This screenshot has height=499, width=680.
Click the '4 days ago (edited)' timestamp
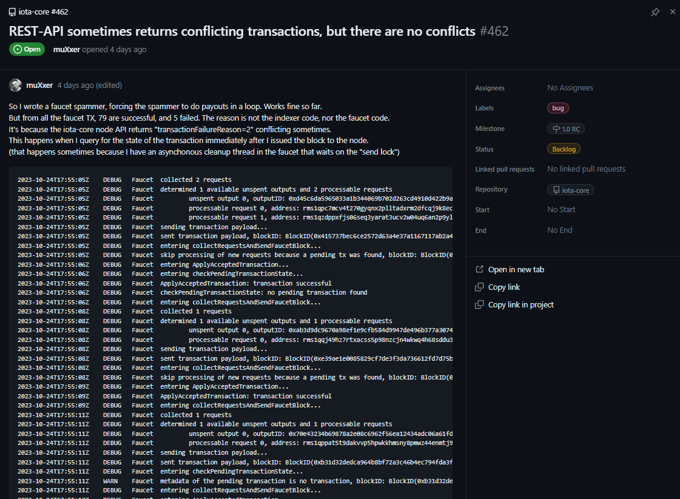pyautogui.click(x=89, y=85)
